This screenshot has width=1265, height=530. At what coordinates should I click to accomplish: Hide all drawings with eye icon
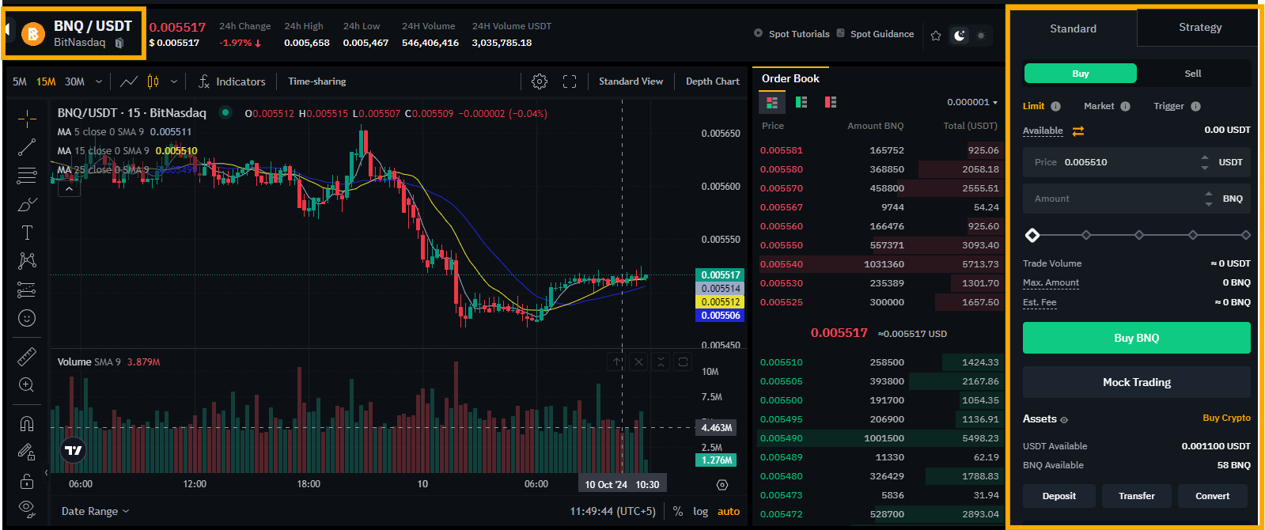[27, 508]
